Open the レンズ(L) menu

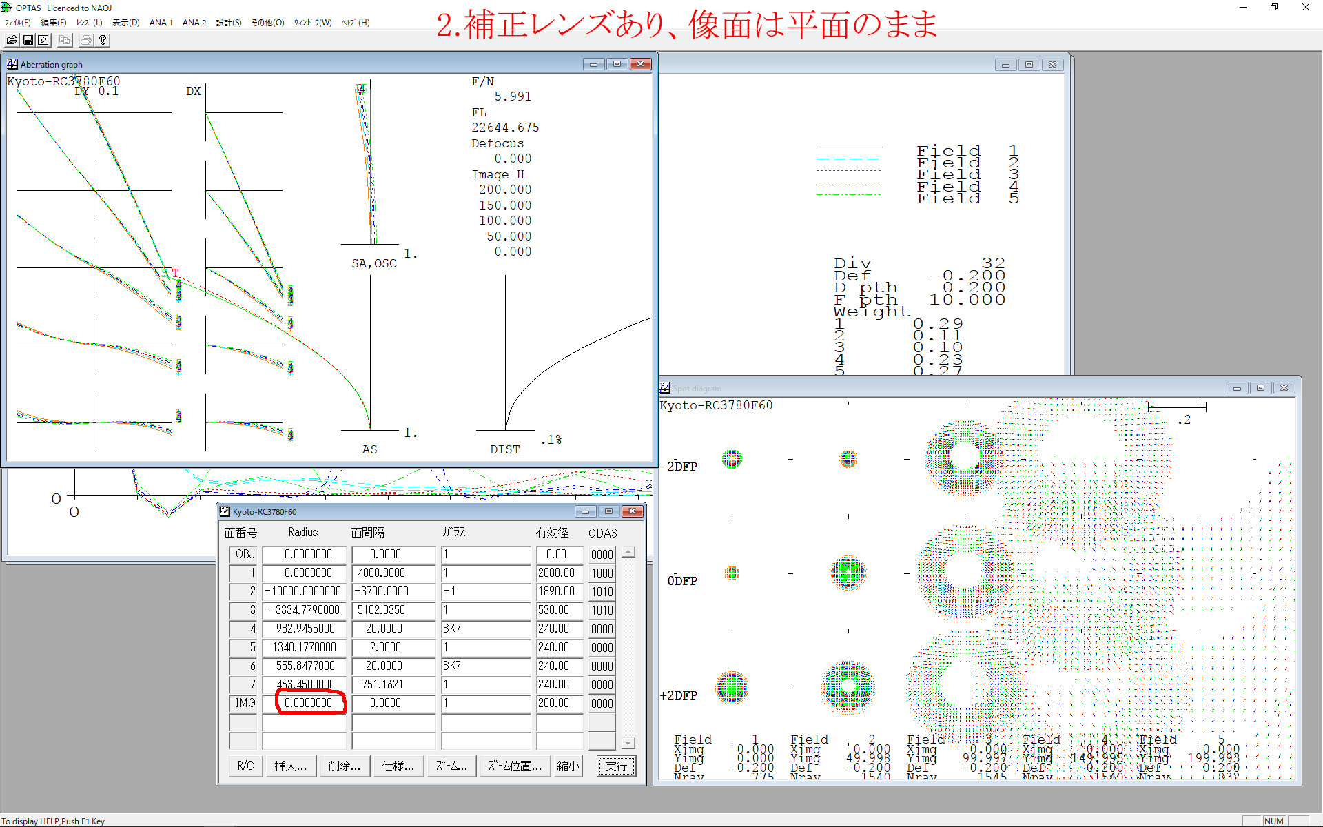(89, 23)
